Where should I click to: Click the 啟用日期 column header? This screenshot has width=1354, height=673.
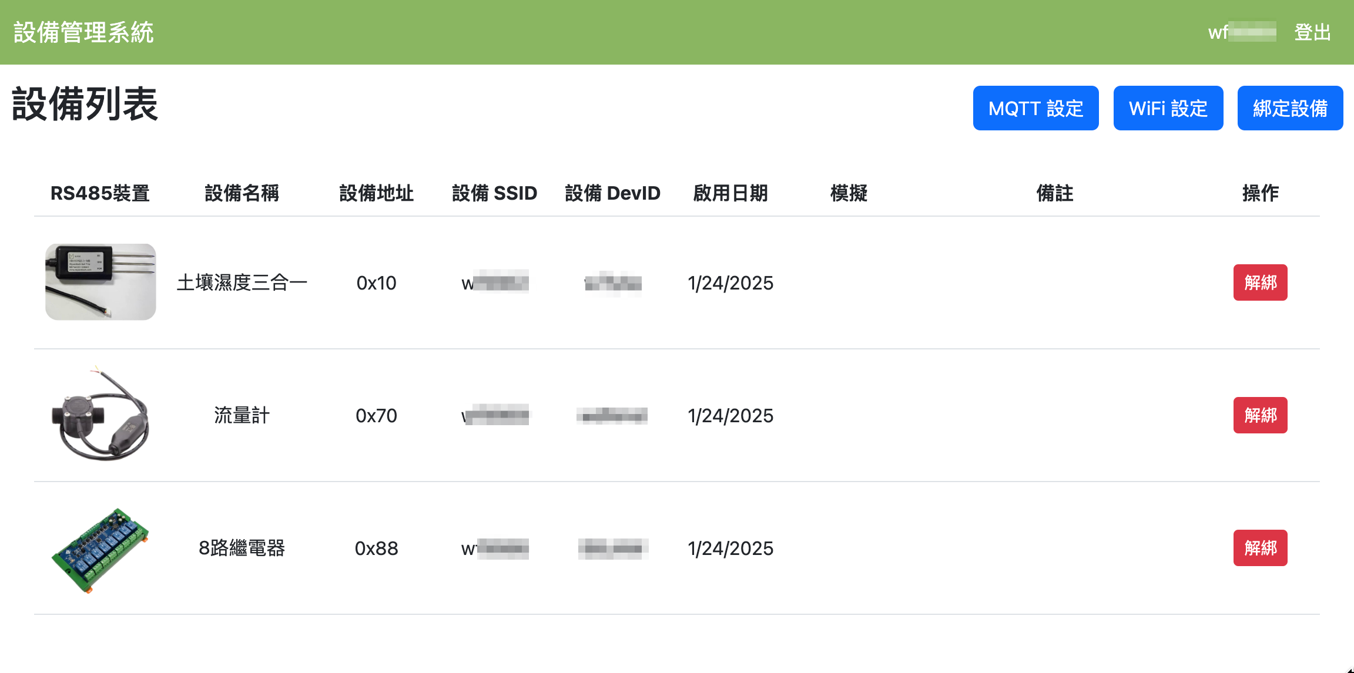tap(730, 193)
